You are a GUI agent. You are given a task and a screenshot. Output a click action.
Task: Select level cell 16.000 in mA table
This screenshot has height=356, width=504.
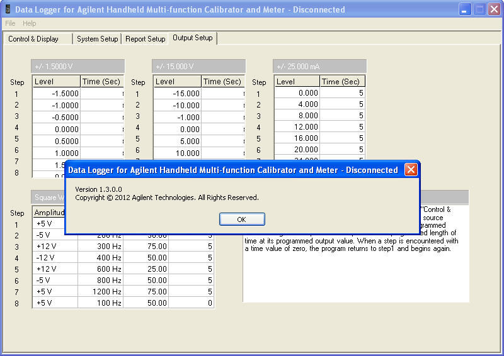(297, 138)
